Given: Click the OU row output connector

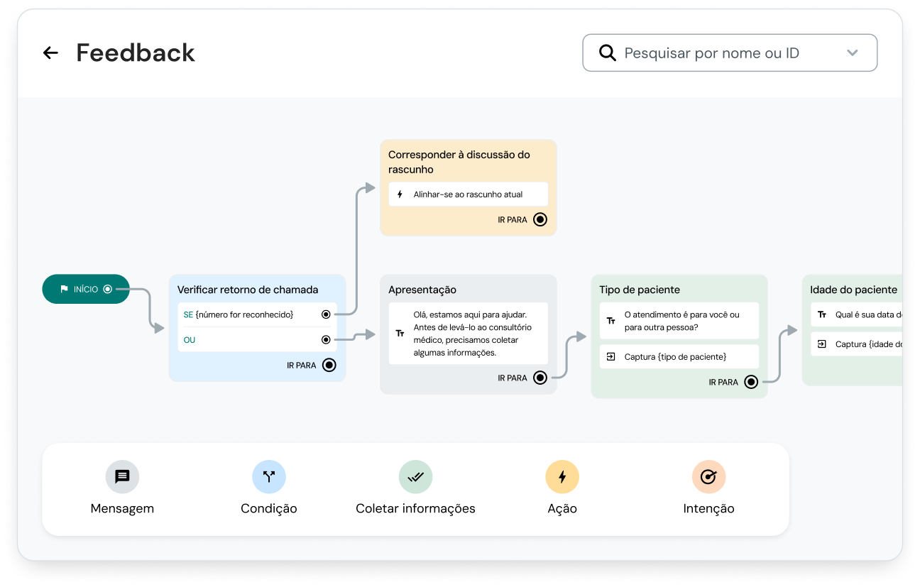Looking at the screenshot, I should click(x=326, y=340).
